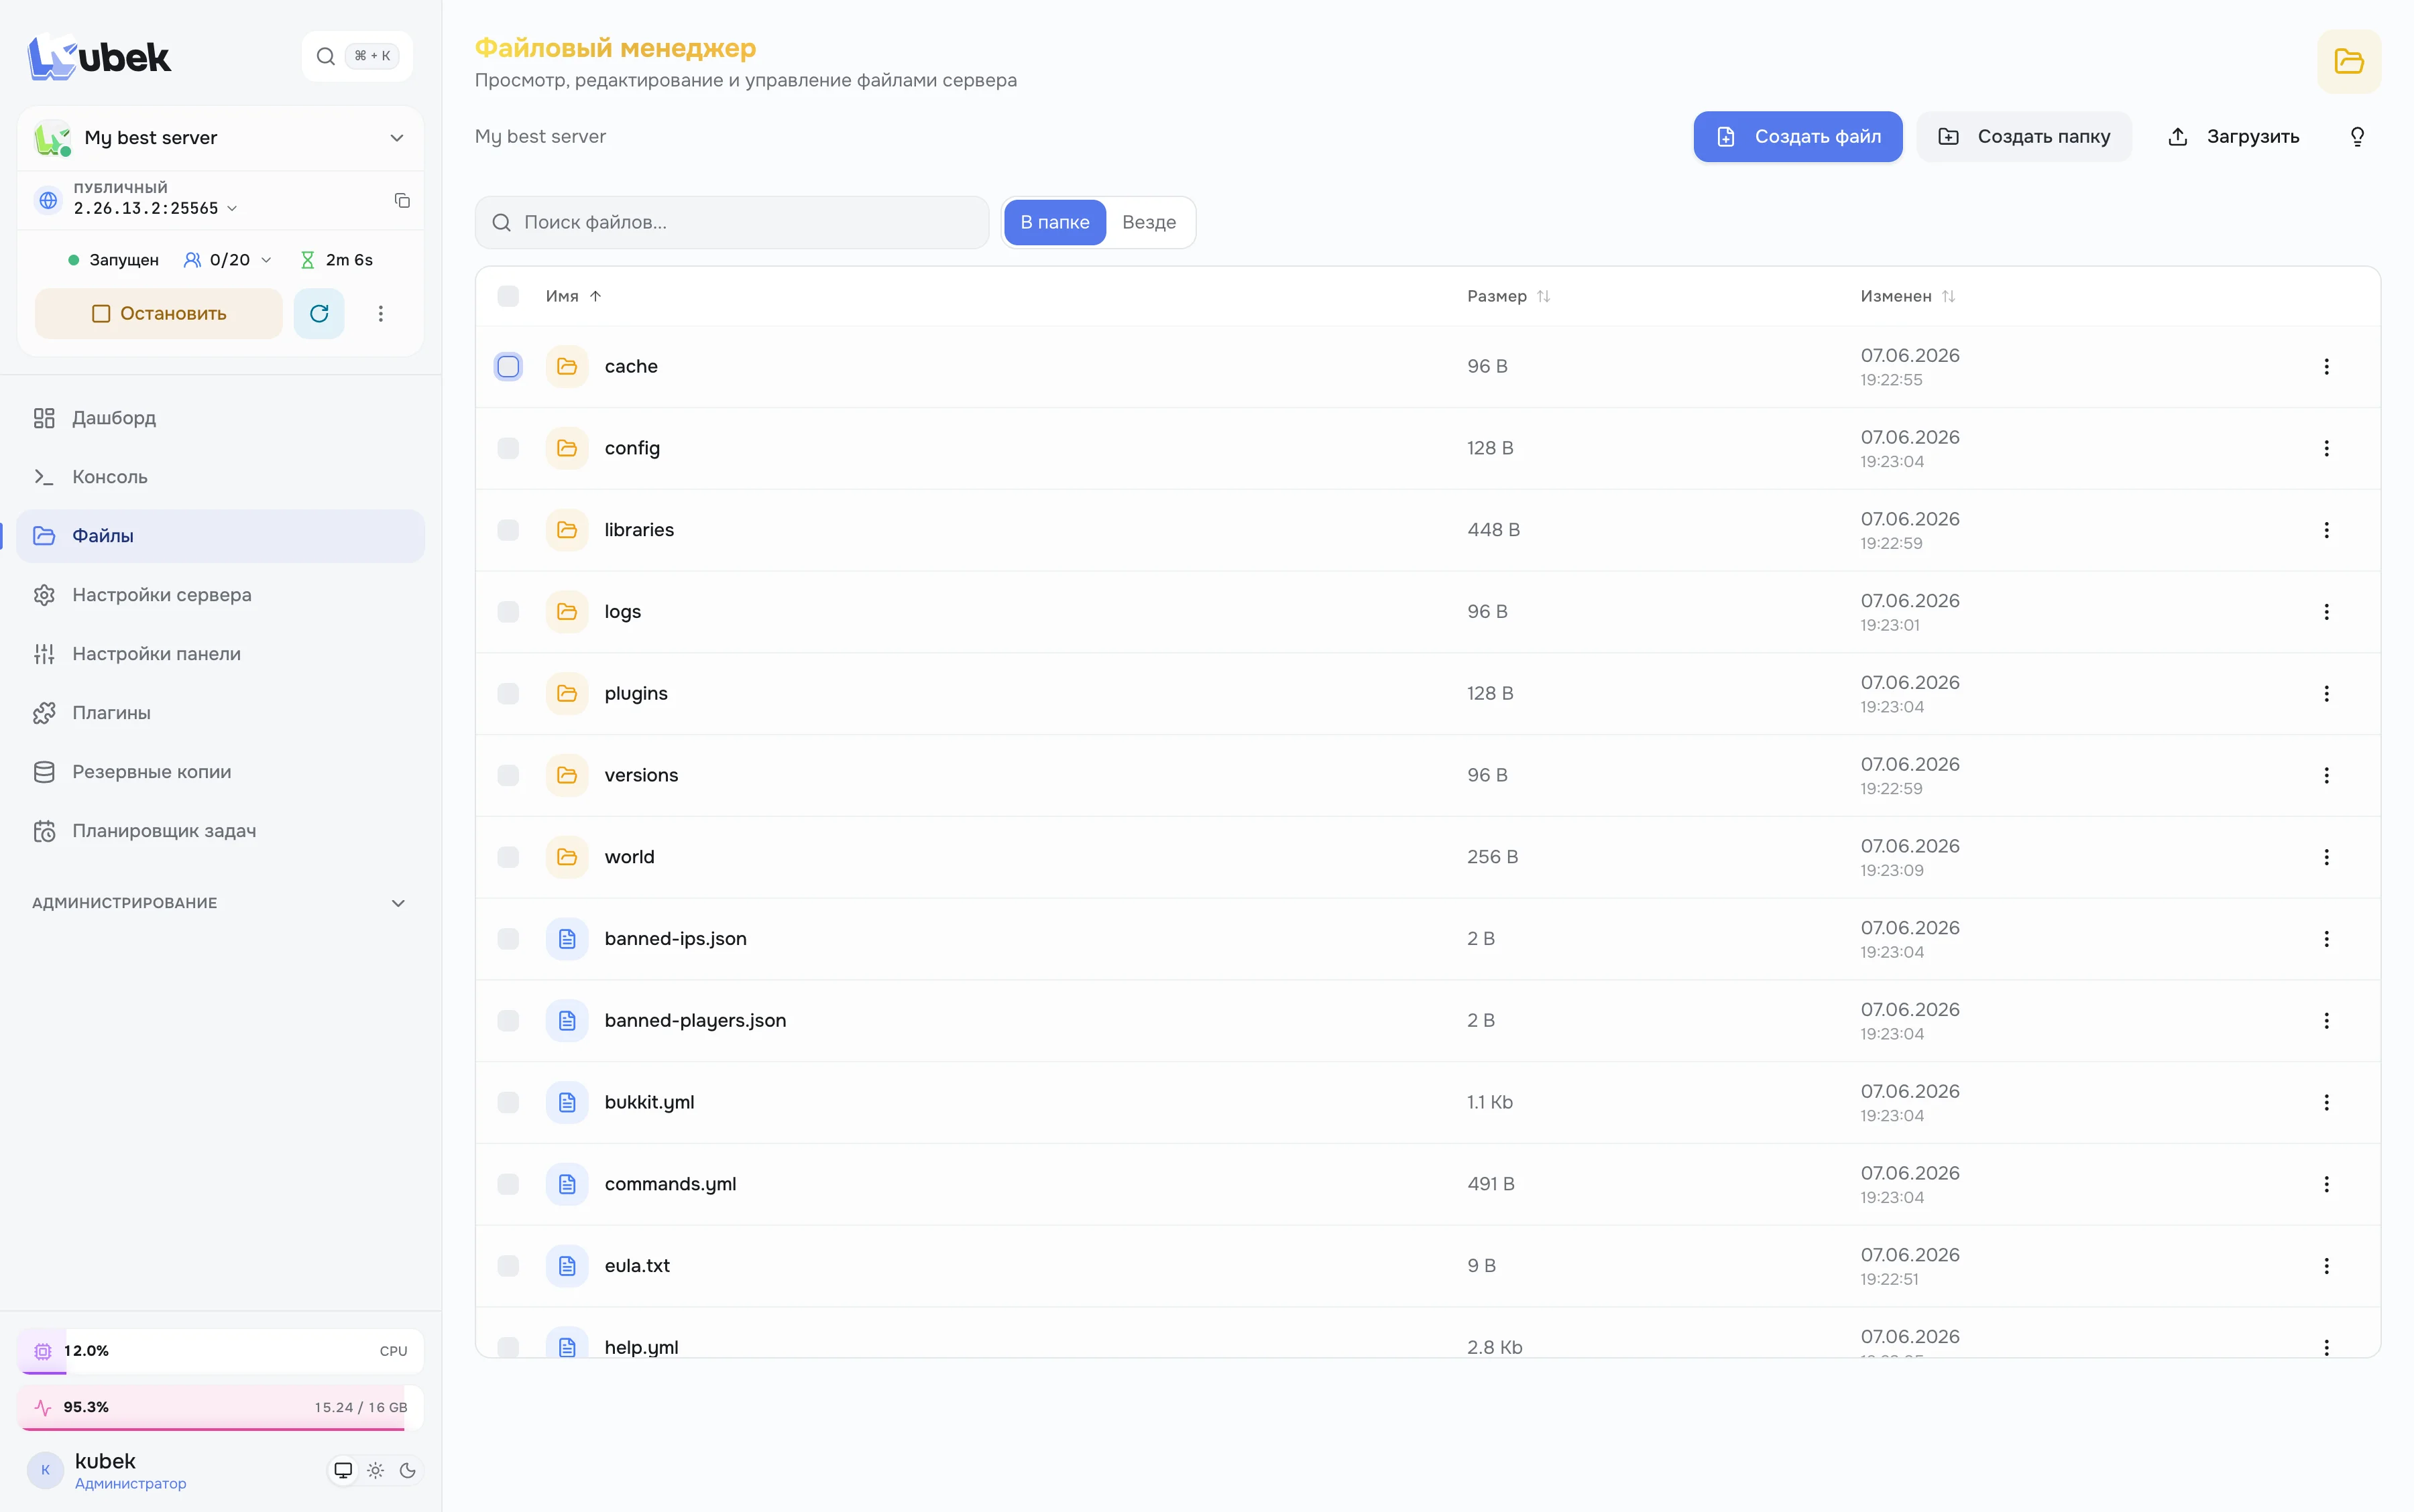Check the cache folder checkbox

tap(508, 367)
